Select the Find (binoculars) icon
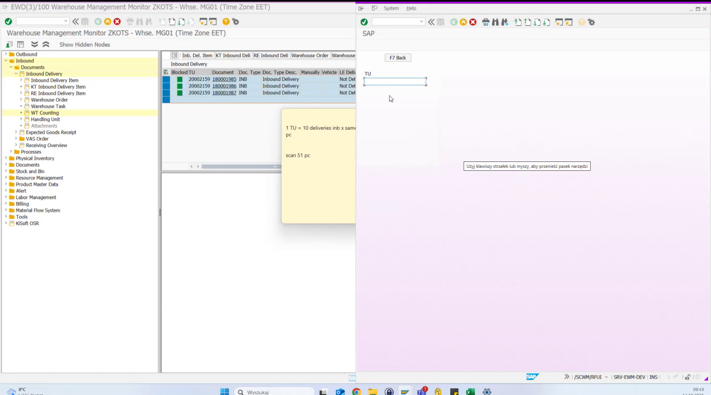 140,21
